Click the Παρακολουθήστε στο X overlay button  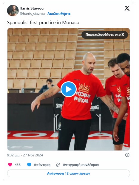tap(105, 35)
